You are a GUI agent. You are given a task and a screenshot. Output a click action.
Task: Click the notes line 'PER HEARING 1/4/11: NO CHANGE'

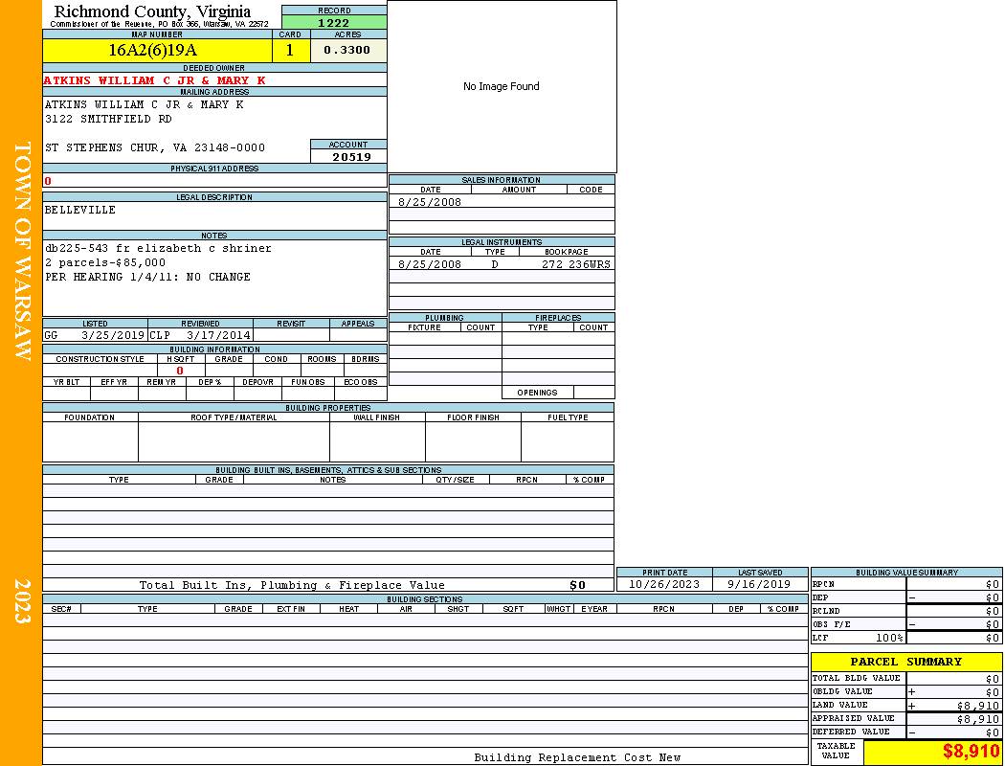(x=147, y=277)
